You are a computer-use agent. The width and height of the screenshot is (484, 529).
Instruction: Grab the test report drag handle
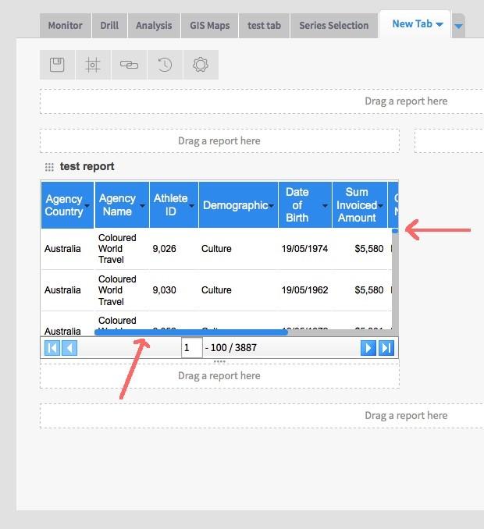(49, 167)
